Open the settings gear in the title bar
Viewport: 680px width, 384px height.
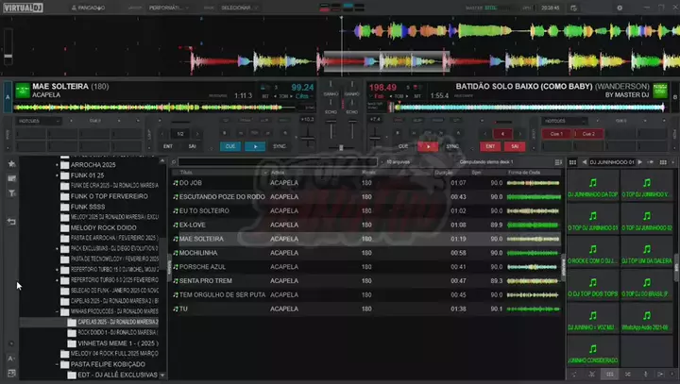[x=620, y=8]
